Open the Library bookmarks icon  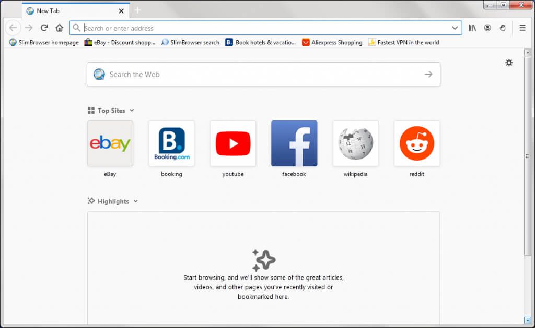click(472, 28)
